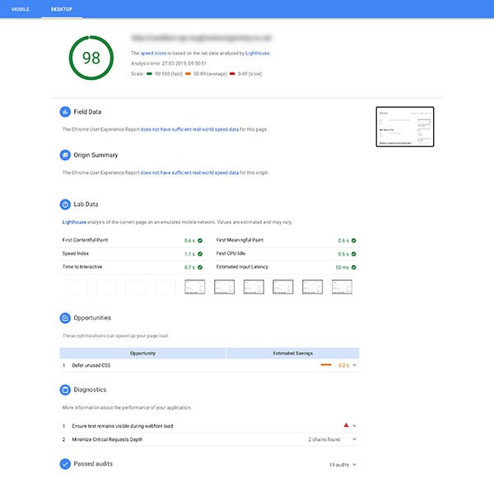Click the orange average scale legend marker
This screenshot has height=483, width=494.
(188, 74)
